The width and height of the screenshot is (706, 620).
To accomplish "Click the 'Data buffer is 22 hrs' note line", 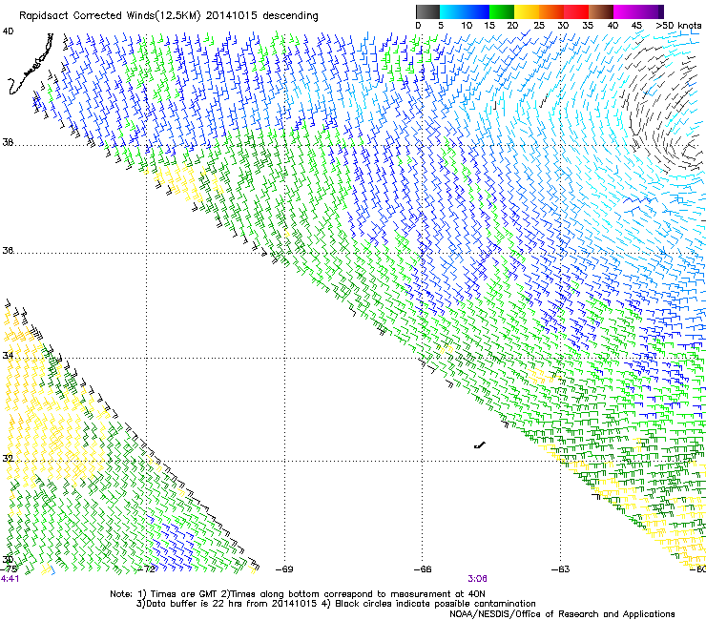I will click(336, 604).
